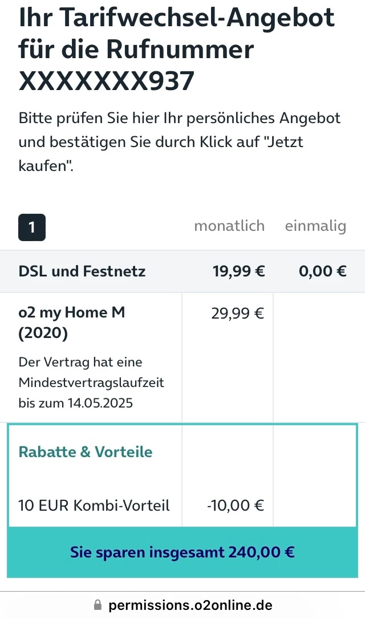Open the o2 my Home M (2020) tariff

coord(71,322)
